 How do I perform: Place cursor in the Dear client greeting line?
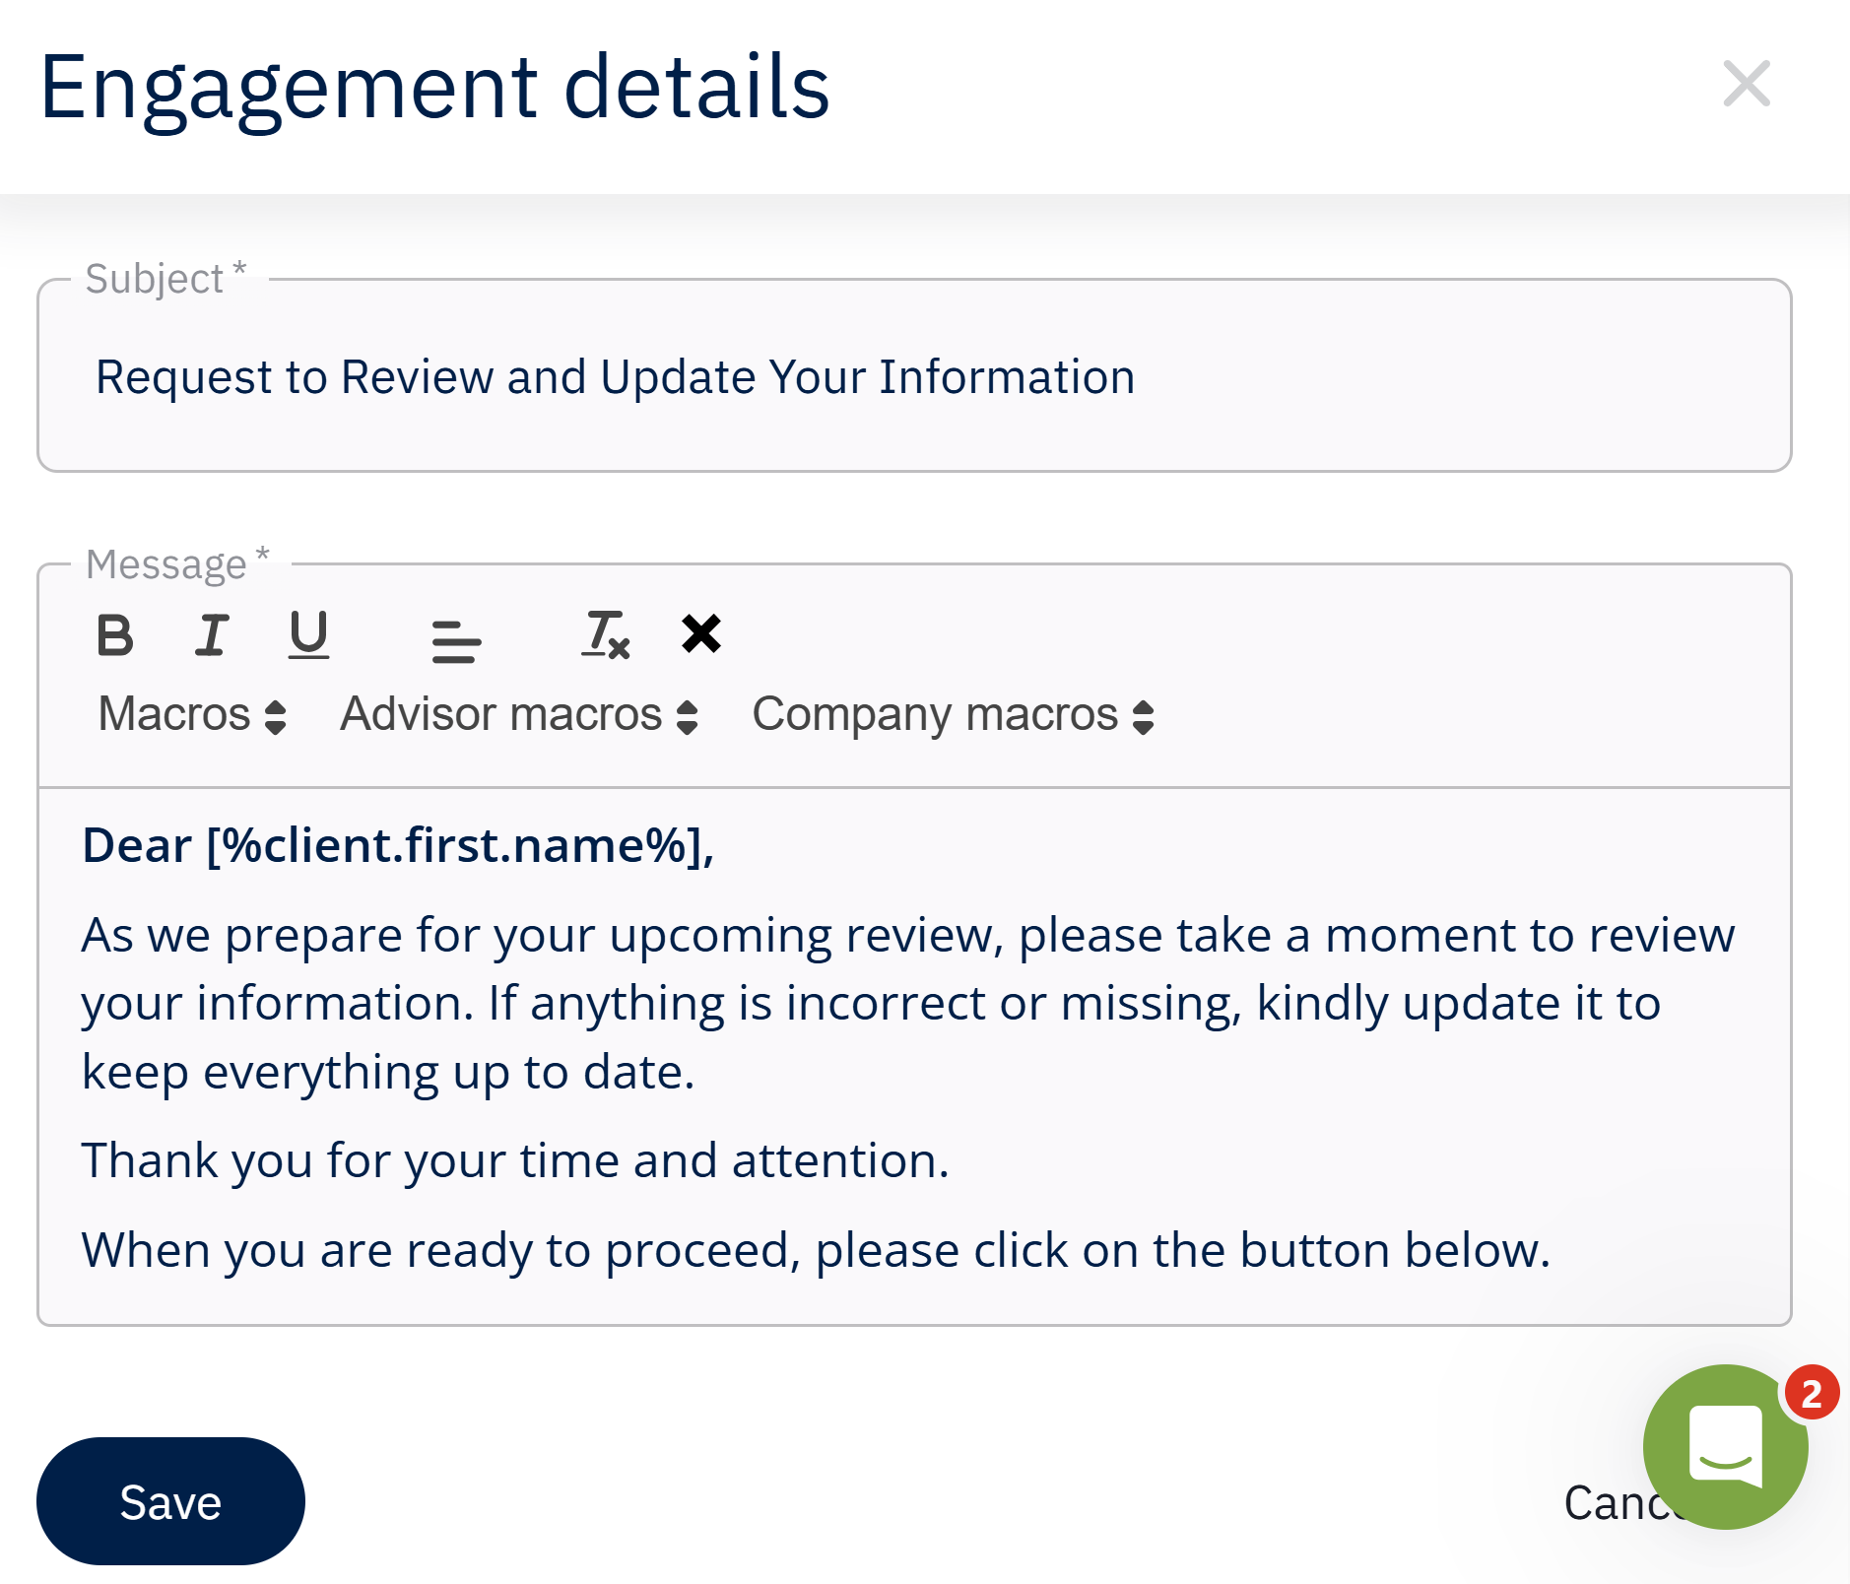pos(397,846)
